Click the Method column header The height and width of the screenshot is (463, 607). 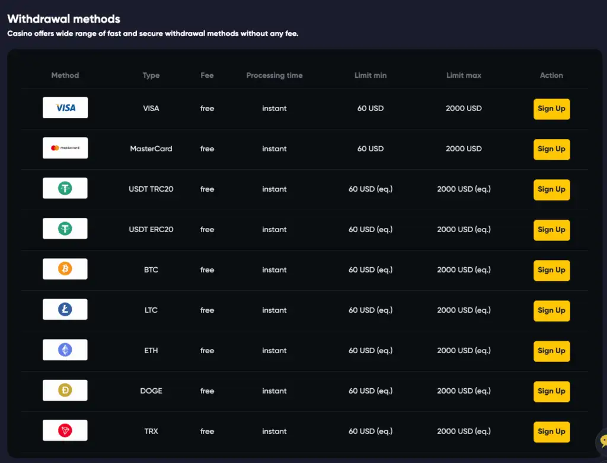point(65,75)
